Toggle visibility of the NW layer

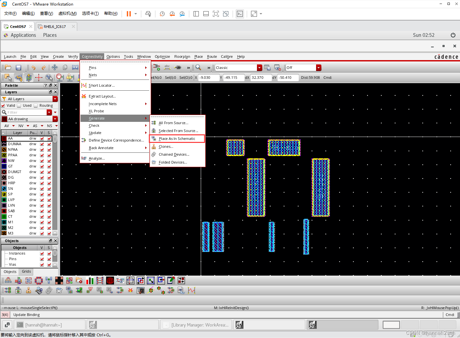pos(42,161)
